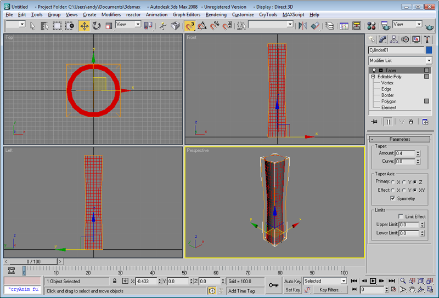Select Primary axis Y radio button
Viewport: 439px width, 298px height.
coord(404,182)
